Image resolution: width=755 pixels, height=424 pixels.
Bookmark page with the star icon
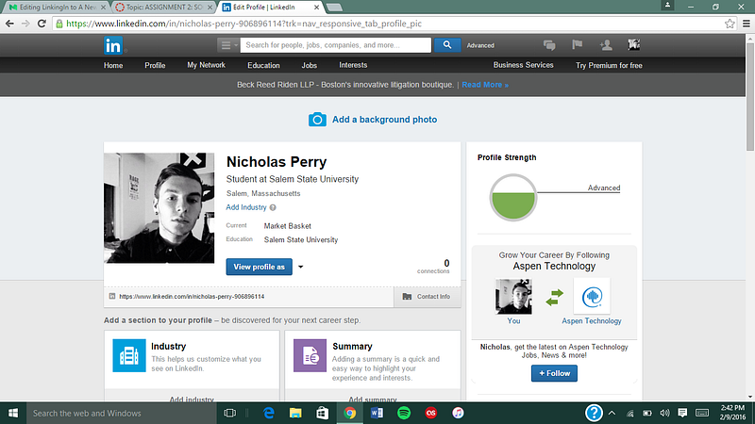click(x=730, y=24)
